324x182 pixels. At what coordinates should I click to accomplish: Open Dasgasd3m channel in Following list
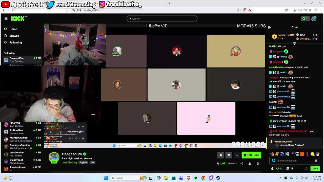pyautogui.click(x=22, y=60)
